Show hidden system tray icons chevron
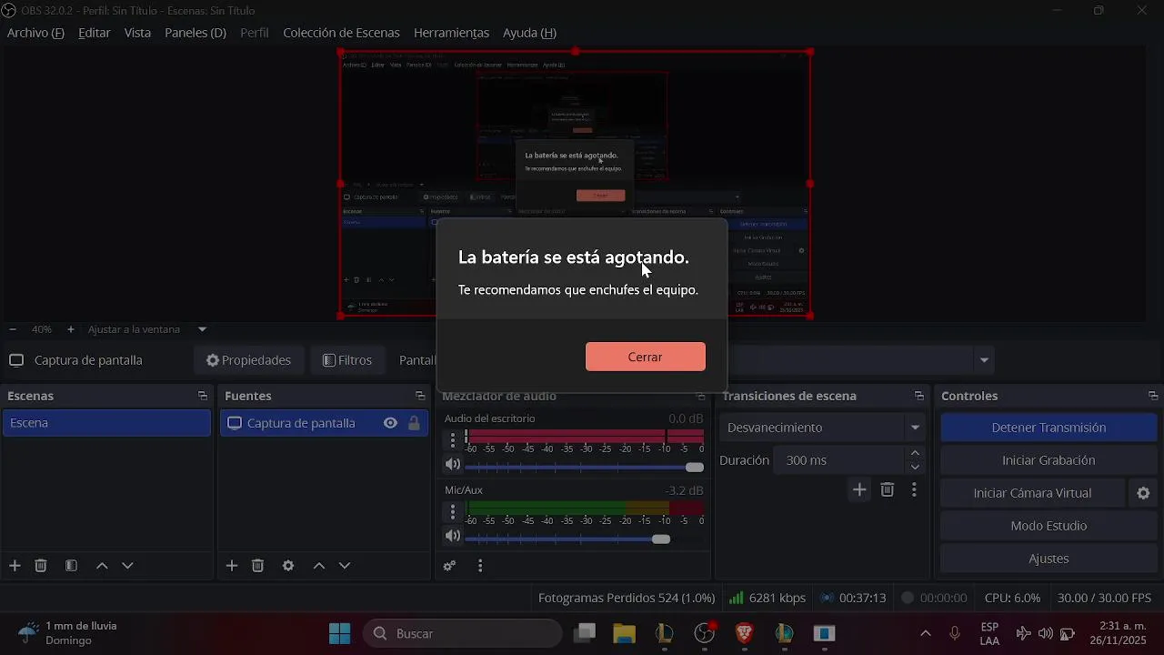1164x655 pixels. pos(926,633)
